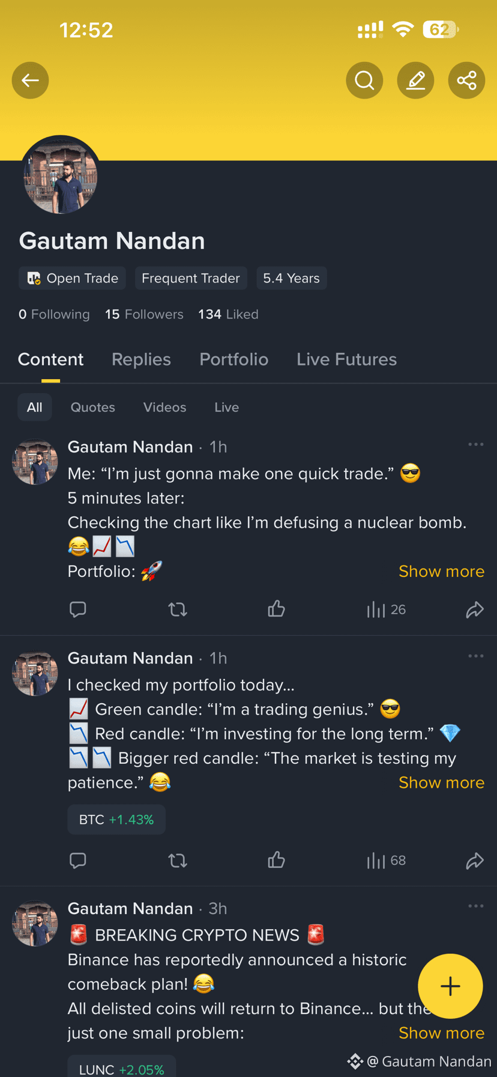Tap the back arrow button
This screenshot has height=1077, width=497.
30,80
